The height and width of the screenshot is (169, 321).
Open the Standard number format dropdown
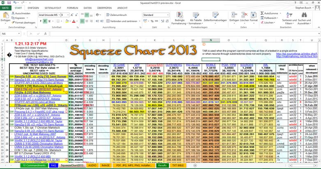pos(168,15)
